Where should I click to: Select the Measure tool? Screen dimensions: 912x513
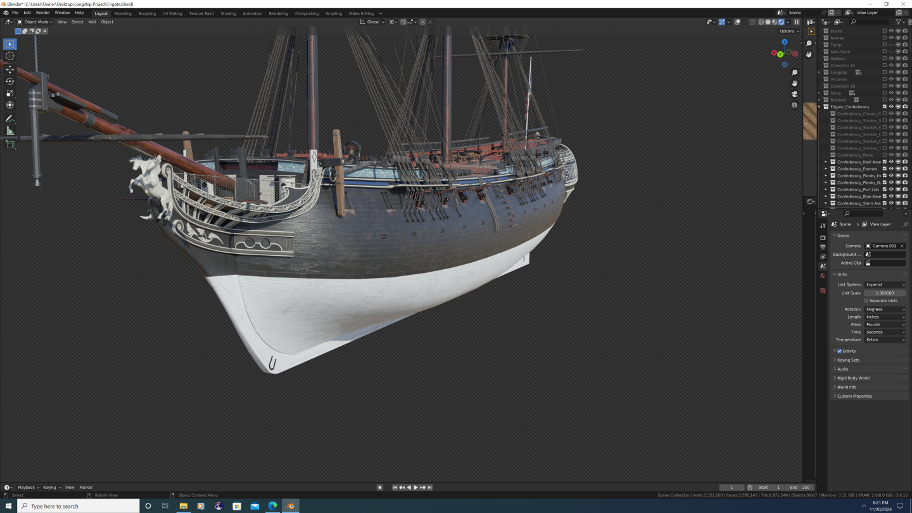[x=9, y=131]
